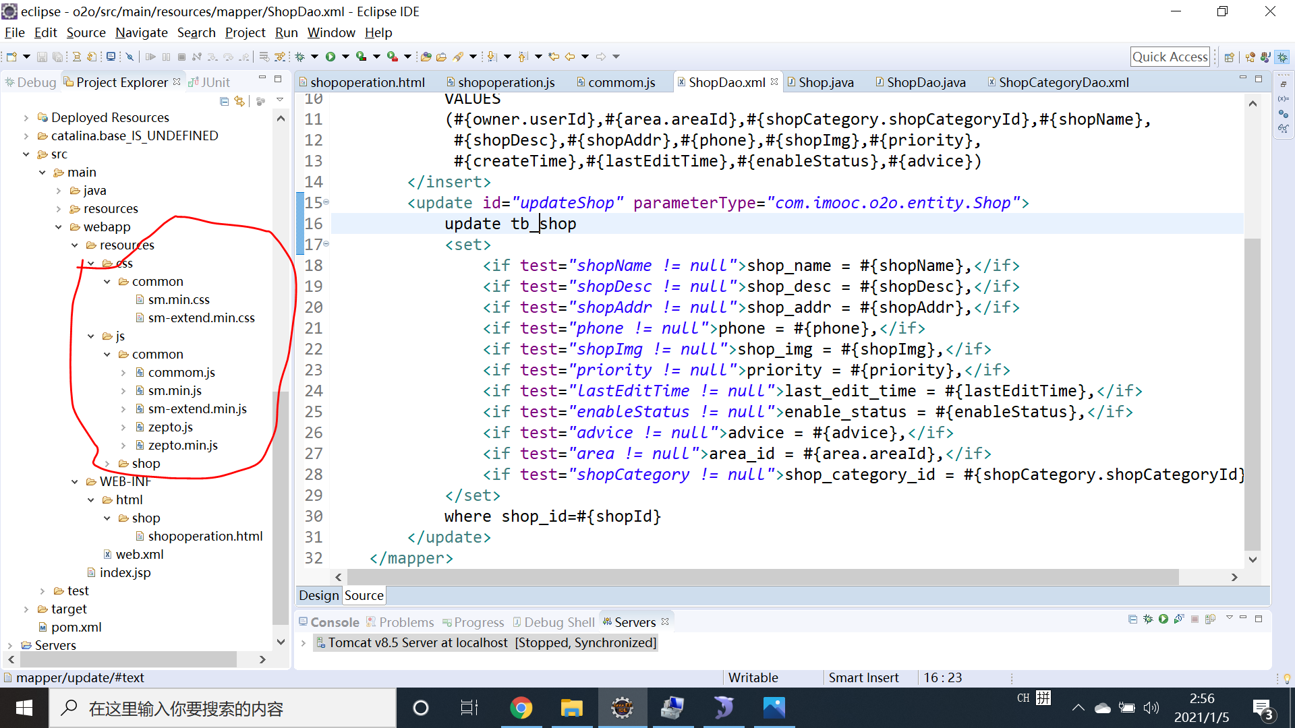Screen dimensions: 1295x728
Task: Open the Run button dropdown arrow
Action: click(345, 57)
